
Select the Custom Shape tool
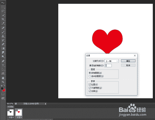pos(3,73)
